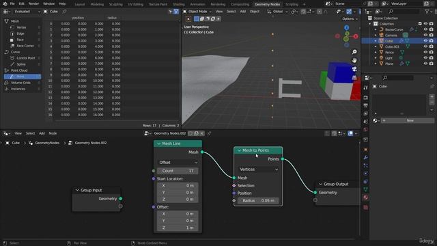Screen dimensions: 437x246
Task: Click the Tool properties tab icon
Action: click(366, 87)
